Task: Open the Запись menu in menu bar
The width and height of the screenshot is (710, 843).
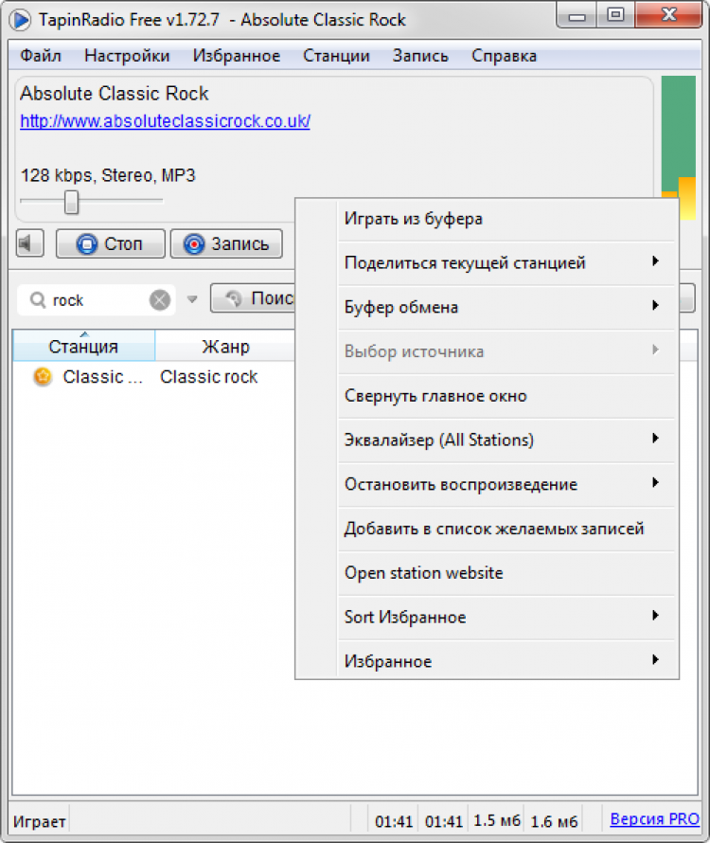Action: (420, 56)
